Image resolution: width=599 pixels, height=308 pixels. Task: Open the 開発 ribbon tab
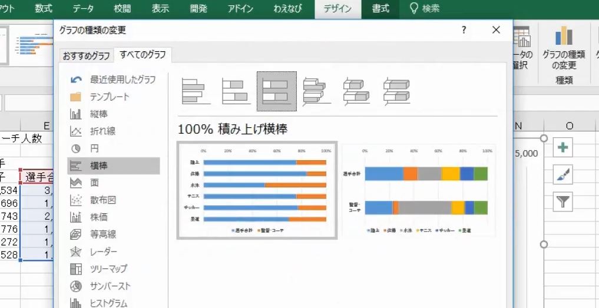point(198,8)
